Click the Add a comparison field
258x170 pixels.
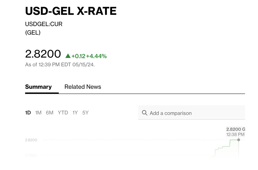[x=191, y=112]
